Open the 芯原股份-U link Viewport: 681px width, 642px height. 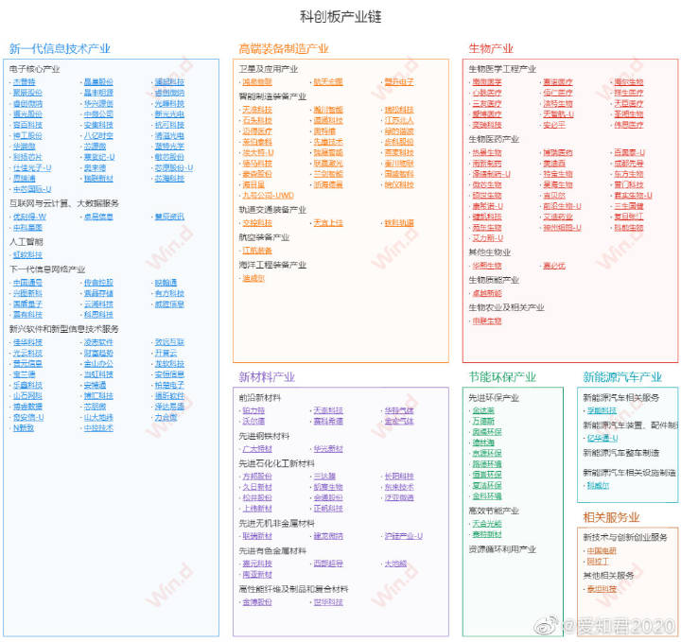click(174, 167)
